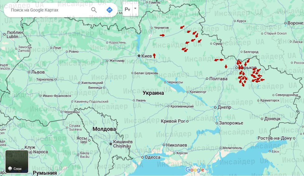This screenshot has width=304, height=176.
Task: Click the Одесса city label
Action: (x=153, y=157)
